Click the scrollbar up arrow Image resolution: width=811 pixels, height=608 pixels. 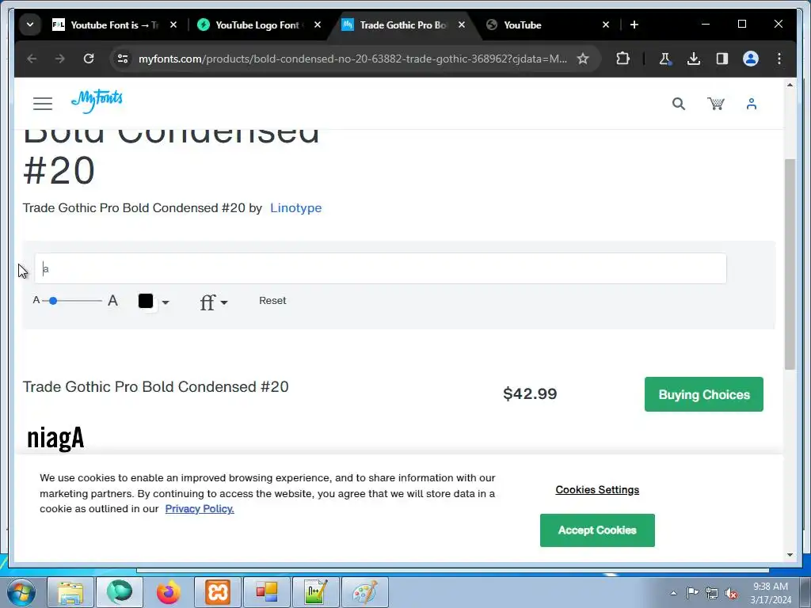[x=790, y=84]
